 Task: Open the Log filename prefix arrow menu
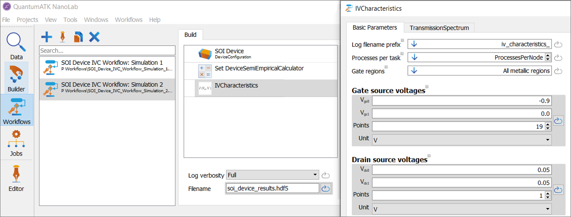414,44
